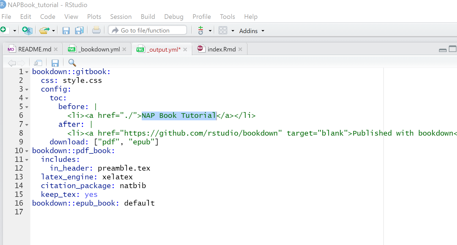
Task: Switch to the index.Rmd tab
Action: coord(221,49)
